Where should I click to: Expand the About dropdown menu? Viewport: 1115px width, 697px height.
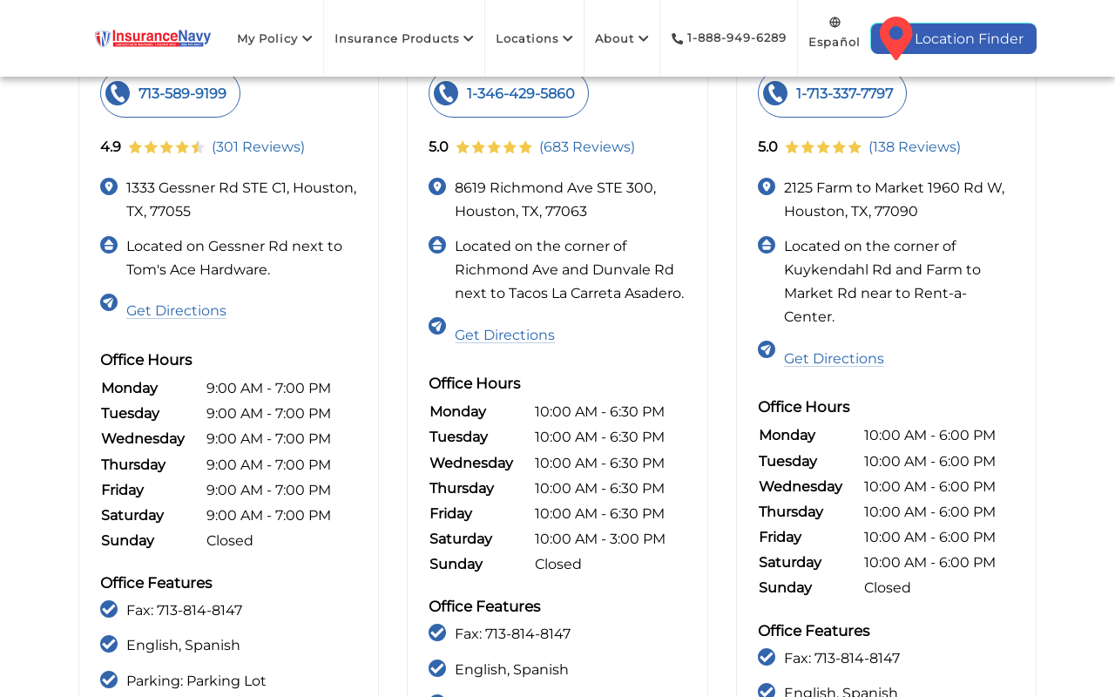tap(622, 38)
